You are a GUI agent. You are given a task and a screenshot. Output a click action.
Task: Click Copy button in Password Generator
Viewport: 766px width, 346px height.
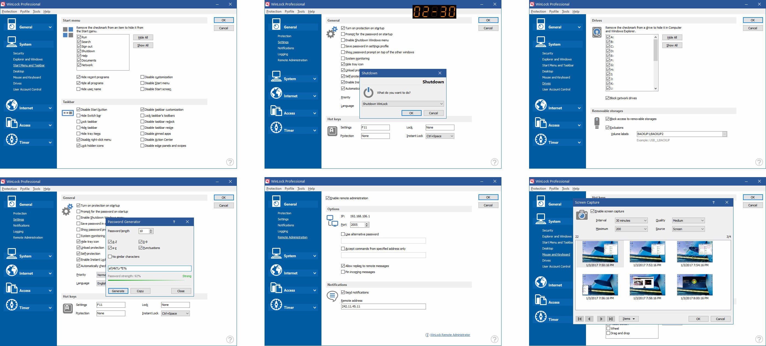[140, 291]
